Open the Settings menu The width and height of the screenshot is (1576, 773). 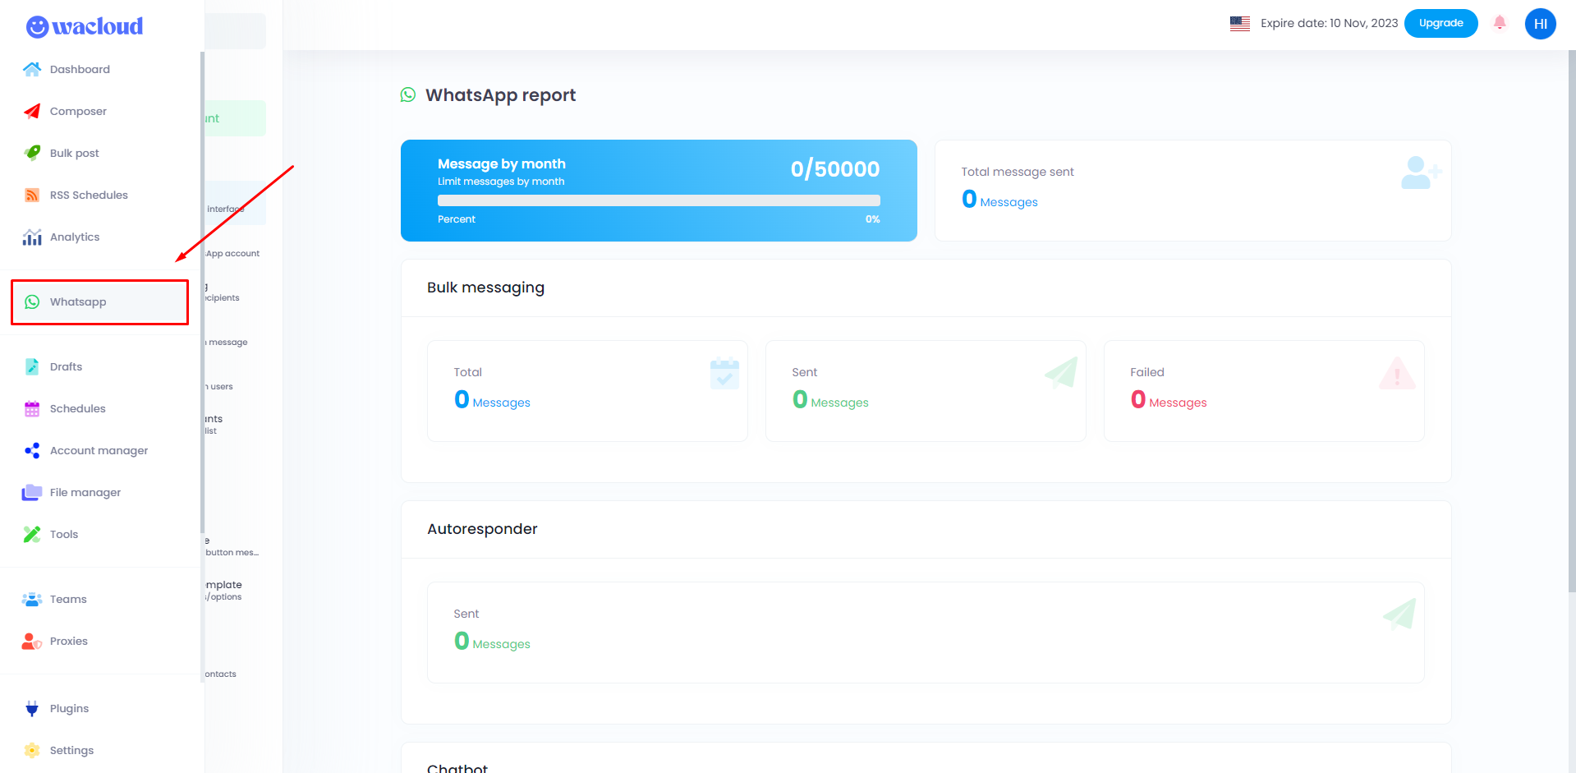pos(71,750)
